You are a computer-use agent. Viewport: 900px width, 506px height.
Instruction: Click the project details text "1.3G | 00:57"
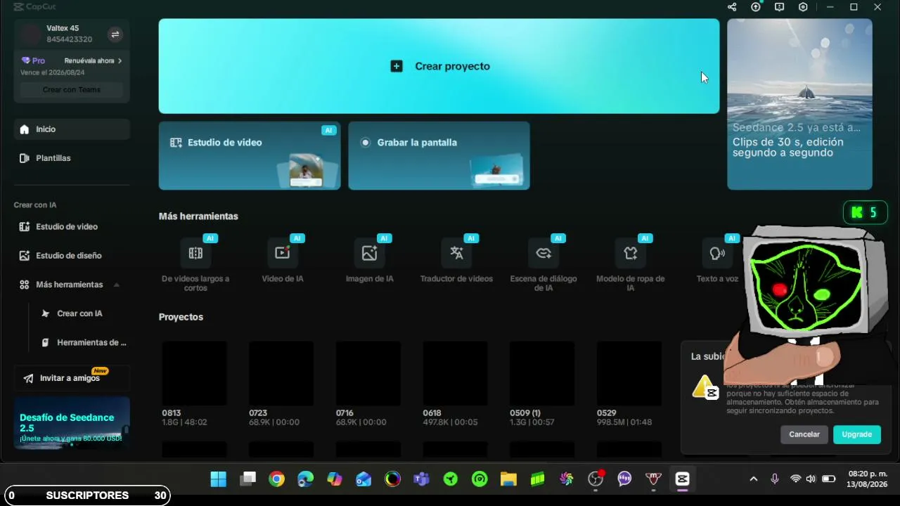[532, 422]
